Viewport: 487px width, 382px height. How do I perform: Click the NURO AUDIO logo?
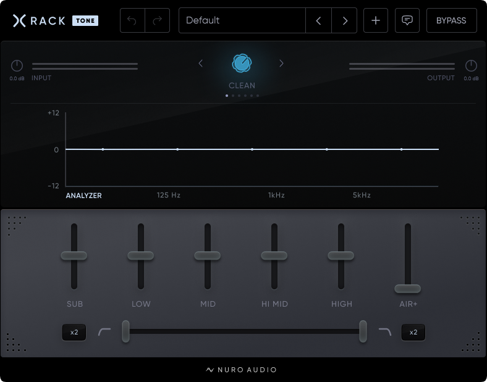tap(241, 370)
